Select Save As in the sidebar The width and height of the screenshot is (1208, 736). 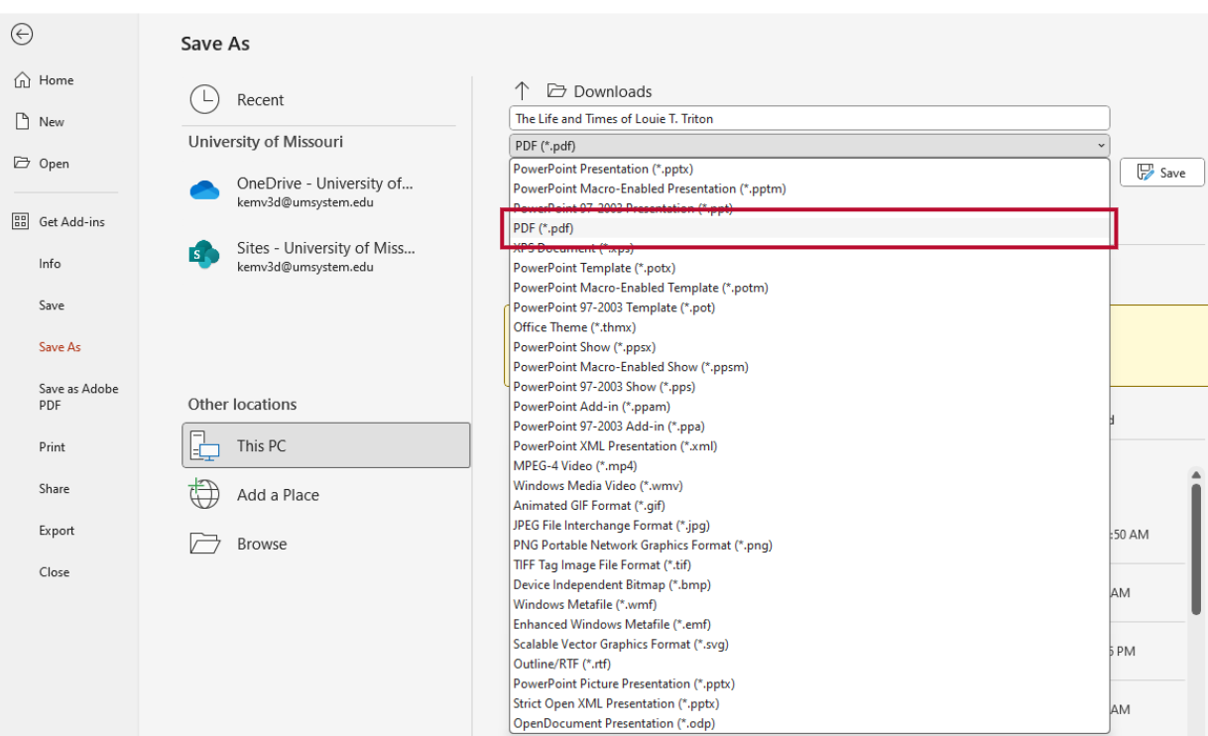point(60,347)
